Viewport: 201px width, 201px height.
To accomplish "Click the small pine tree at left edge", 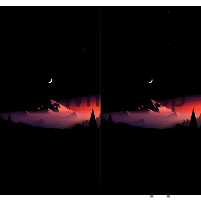I will point(9,118).
